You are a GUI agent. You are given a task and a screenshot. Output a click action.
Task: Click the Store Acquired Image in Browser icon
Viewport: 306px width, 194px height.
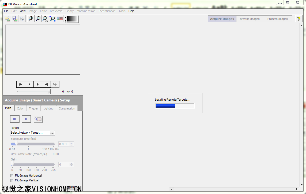pyautogui.click(x=38, y=119)
